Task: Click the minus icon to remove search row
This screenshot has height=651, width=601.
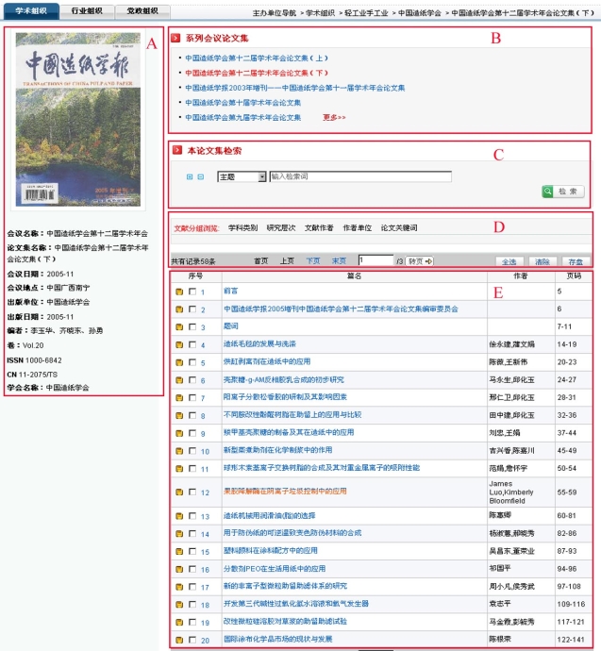Action: click(x=200, y=176)
